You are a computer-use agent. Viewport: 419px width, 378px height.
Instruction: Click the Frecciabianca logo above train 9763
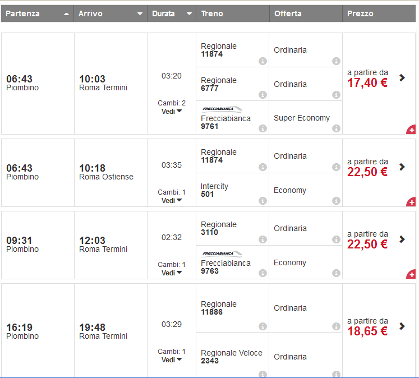tap(222, 254)
